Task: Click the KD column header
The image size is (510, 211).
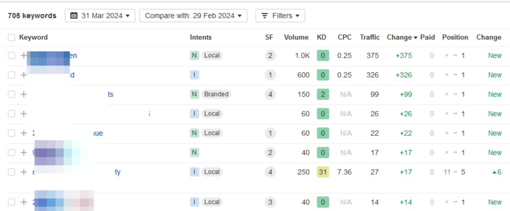Action: point(322,37)
